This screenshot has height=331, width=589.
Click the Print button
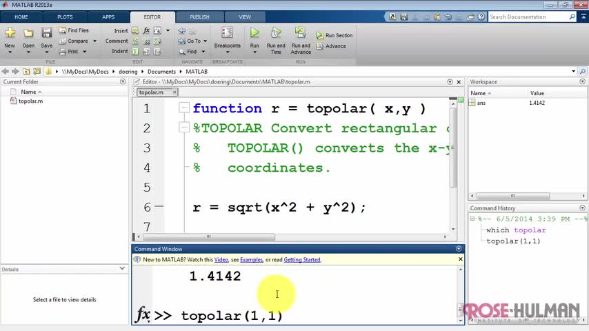(x=69, y=52)
